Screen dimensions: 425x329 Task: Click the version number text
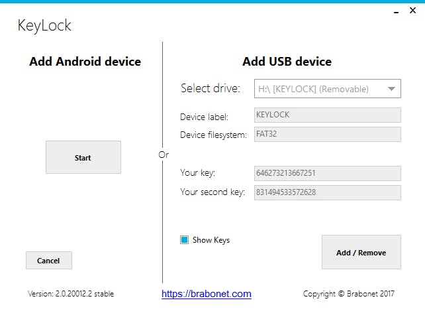71,293
